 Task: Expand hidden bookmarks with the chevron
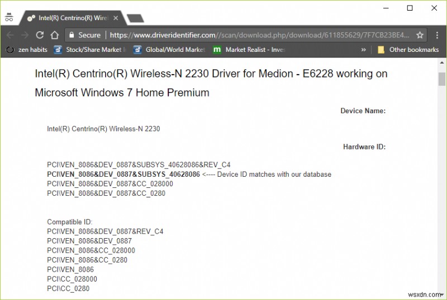pyautogui.click(x=363, y=50)
